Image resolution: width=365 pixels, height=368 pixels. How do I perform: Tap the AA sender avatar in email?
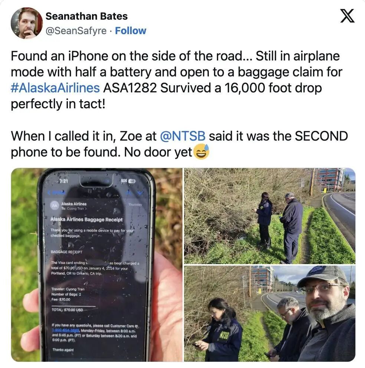(55, 206)
